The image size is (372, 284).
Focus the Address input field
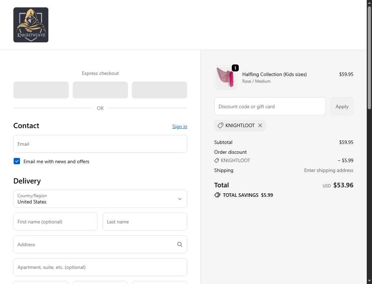pyautogui.click(x=100, y=244)
